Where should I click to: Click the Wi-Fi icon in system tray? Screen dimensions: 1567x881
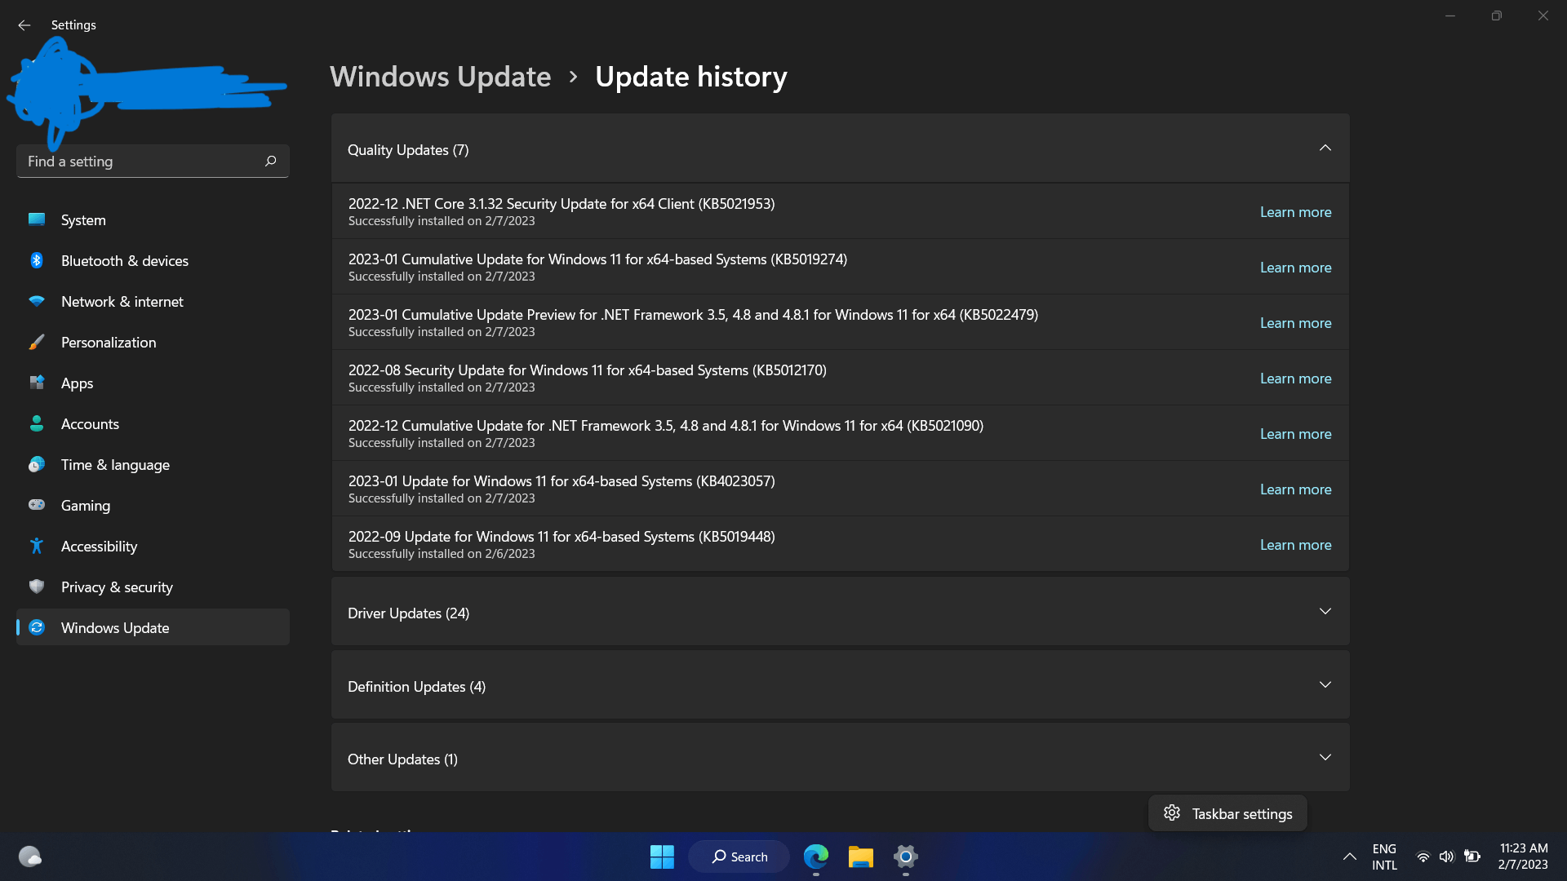pyautogui.click(x=1423, y=857)
